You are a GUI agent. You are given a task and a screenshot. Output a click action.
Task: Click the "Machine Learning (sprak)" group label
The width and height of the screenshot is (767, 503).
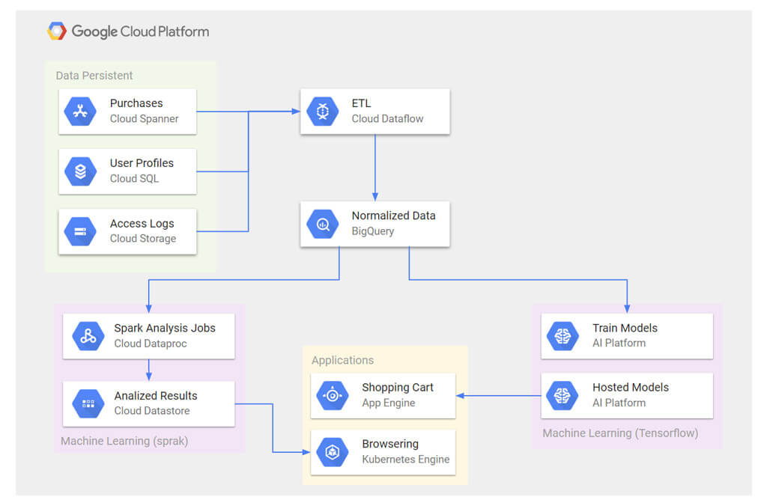click(124, 441)
